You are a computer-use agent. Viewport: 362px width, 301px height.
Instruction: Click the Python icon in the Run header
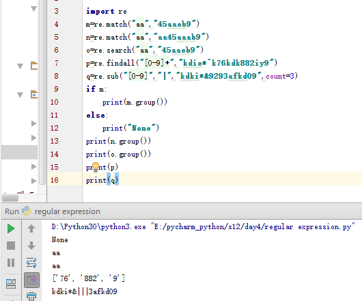pos(27,211)
